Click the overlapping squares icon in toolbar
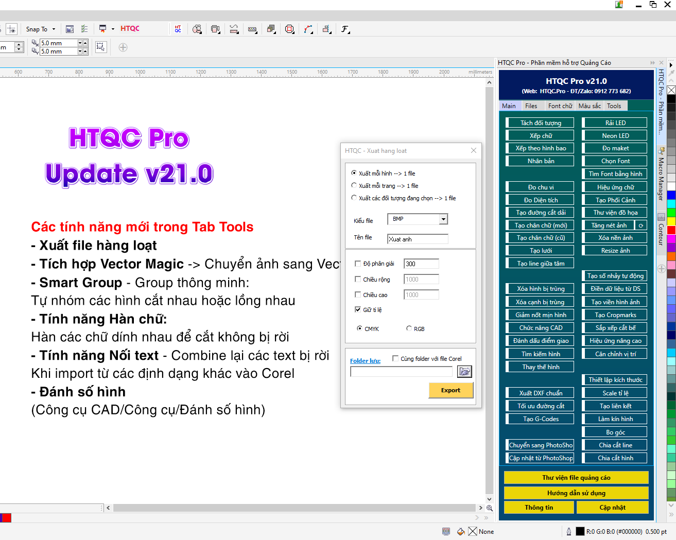676x540 pixels. (271, 29)
